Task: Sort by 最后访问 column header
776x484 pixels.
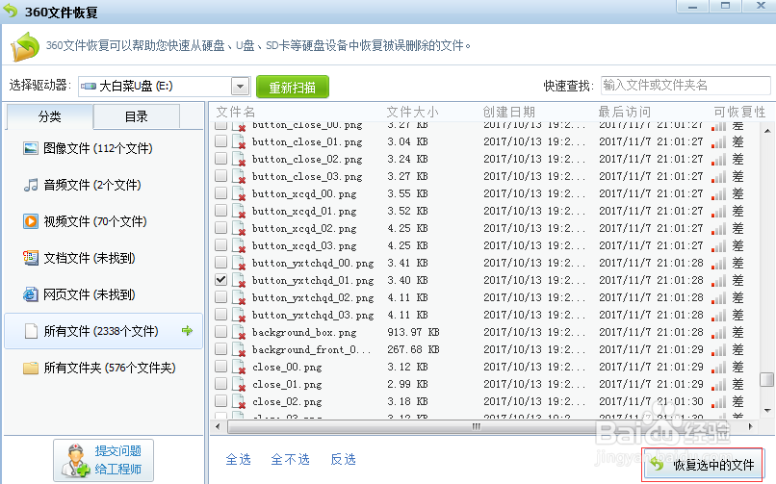Action: coord(624,112)
